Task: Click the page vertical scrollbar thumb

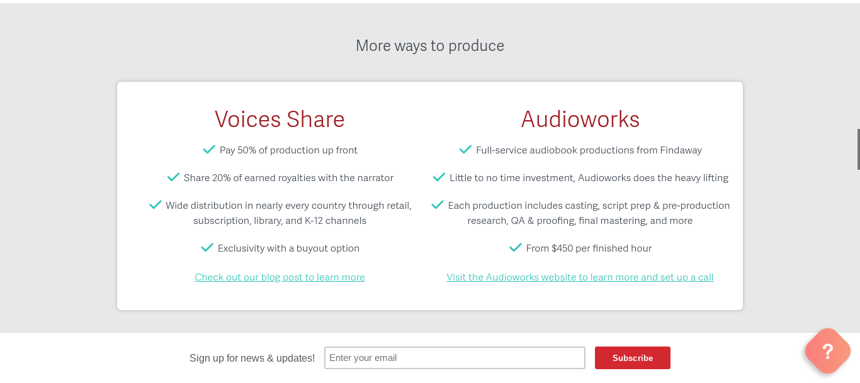Action: click(858, 149)
